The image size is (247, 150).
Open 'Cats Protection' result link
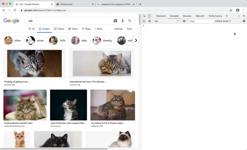pos(68,123)
